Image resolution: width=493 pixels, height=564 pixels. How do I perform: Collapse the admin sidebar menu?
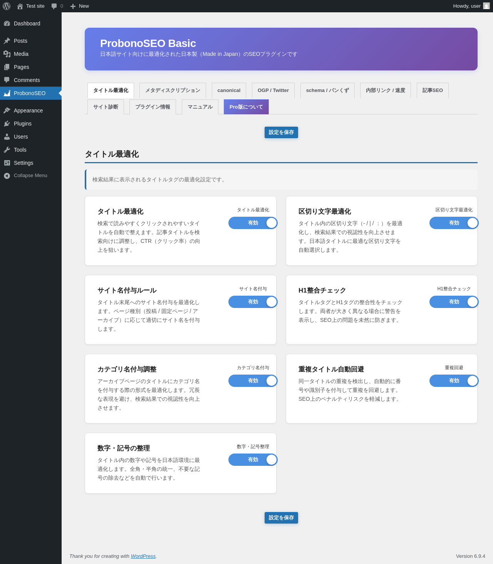click(x=31, y=176)
